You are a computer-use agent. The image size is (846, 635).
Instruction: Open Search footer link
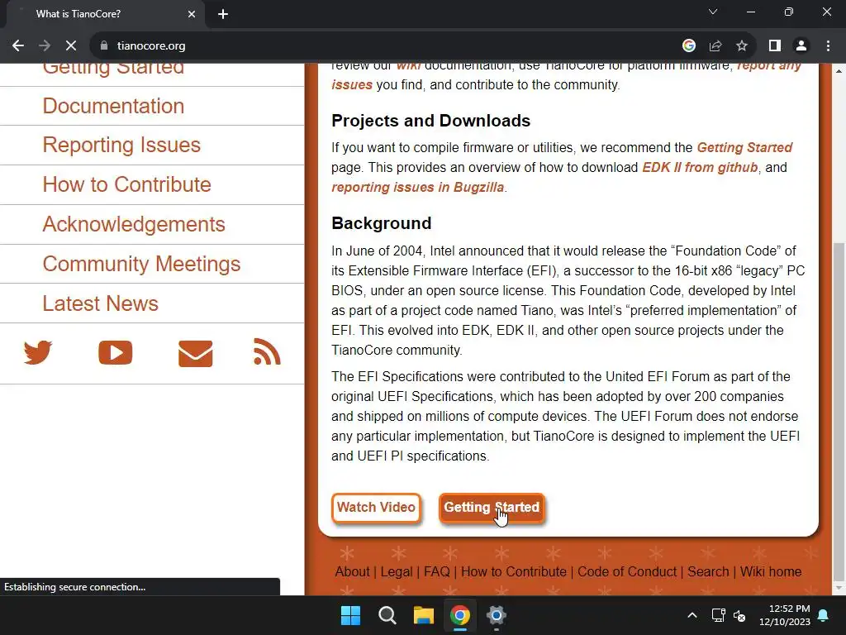pyautogui.click(x=708, y=572)
